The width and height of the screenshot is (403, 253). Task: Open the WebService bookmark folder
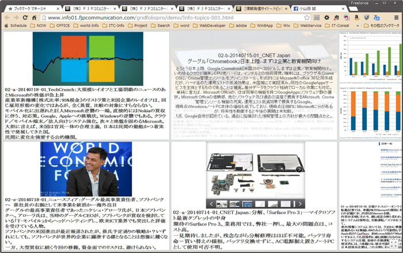click(x=307, y=25)
